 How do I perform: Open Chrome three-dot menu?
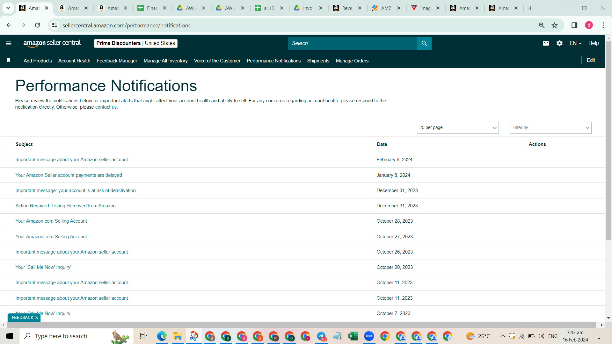coord(603,25)
